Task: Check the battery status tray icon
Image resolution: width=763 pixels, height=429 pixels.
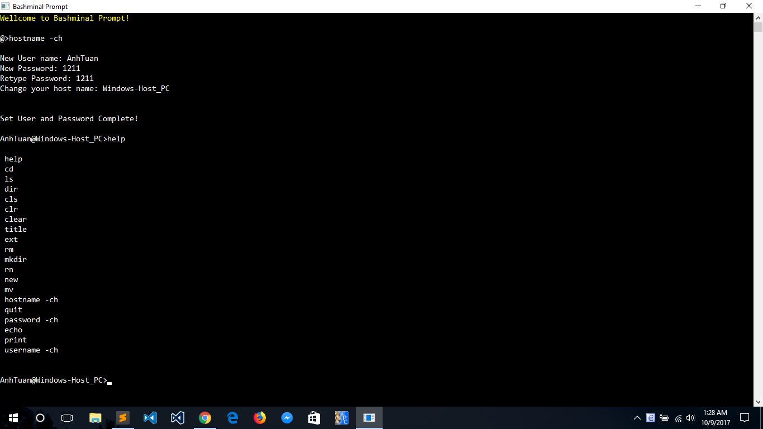Action: 664,418
